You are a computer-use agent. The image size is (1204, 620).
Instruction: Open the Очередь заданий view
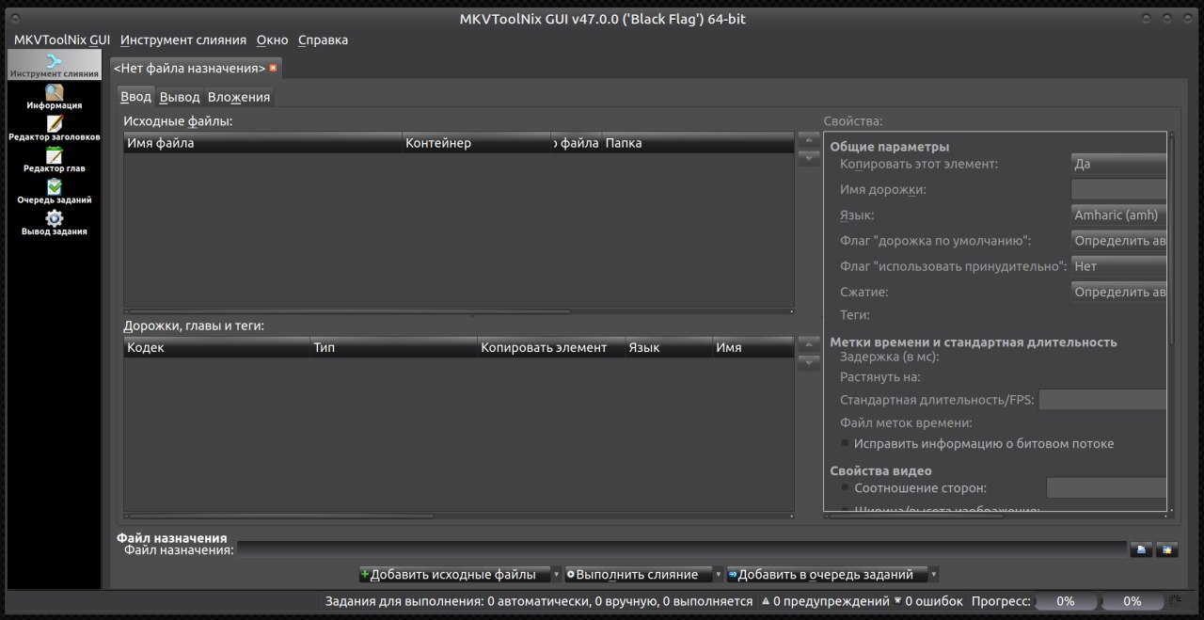point(55,191)
